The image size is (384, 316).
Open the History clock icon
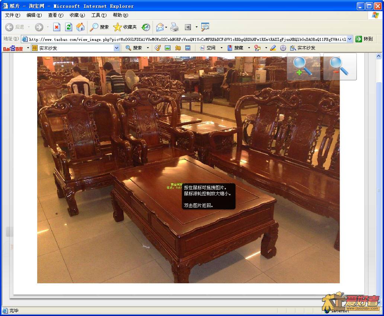click(146, 27)
